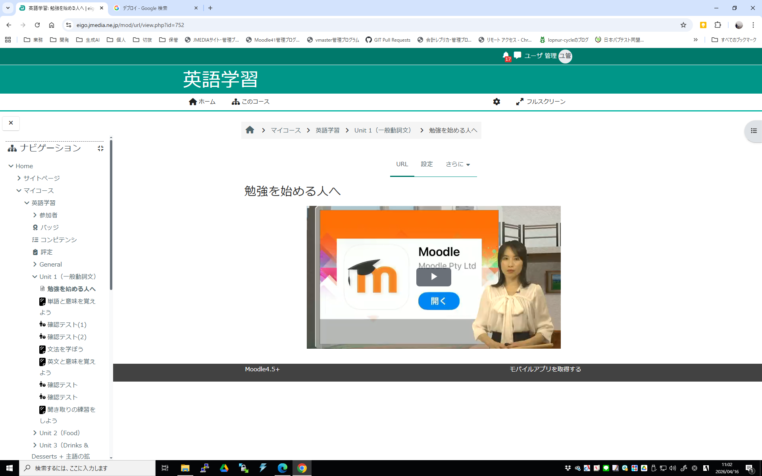Screen dimensions: 762x476
Task: Open the さらに dropdown menu
Action: [458, 164]
